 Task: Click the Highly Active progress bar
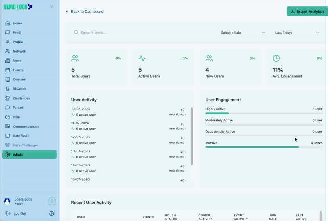pyautogui.click(x=264, y=114)
